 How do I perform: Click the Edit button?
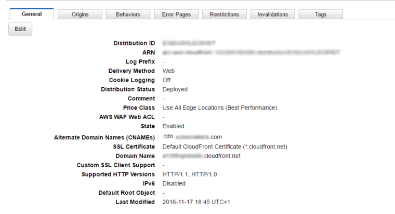pyautogui.click(x=20, y=29)
